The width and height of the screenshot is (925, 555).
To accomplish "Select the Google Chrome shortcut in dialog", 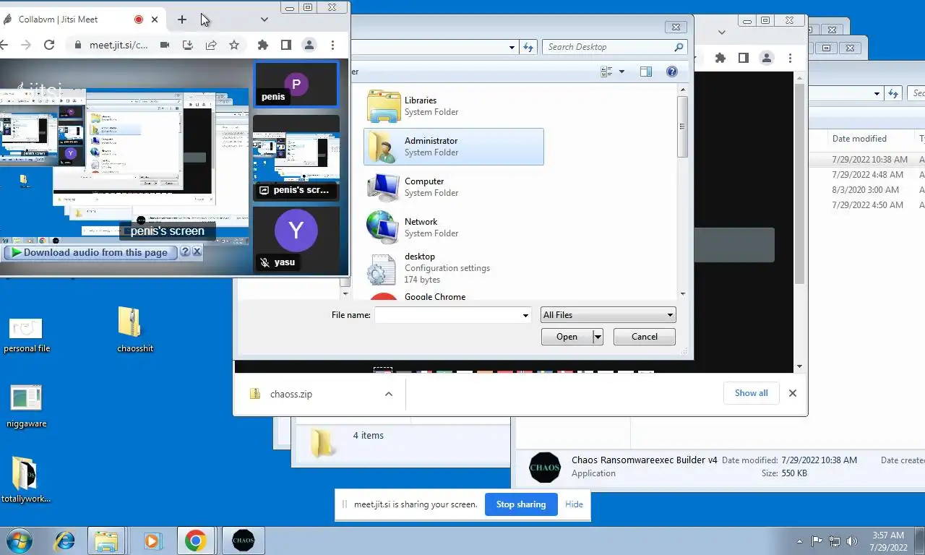I will pos(454,296).
